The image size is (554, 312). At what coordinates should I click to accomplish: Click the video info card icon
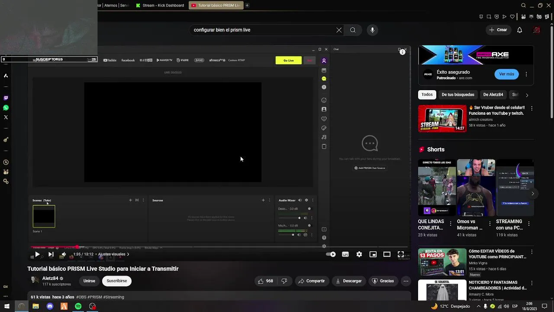click(402, 52)
